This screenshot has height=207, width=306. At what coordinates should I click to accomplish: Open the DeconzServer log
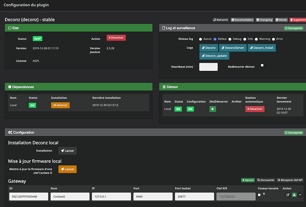pyautogui.click(x=233, y=47)
